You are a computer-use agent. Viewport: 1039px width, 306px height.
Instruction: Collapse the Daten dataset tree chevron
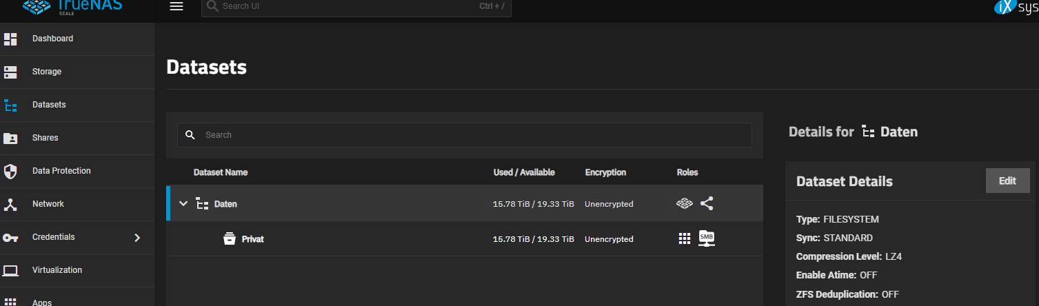(x=183, y=203)
